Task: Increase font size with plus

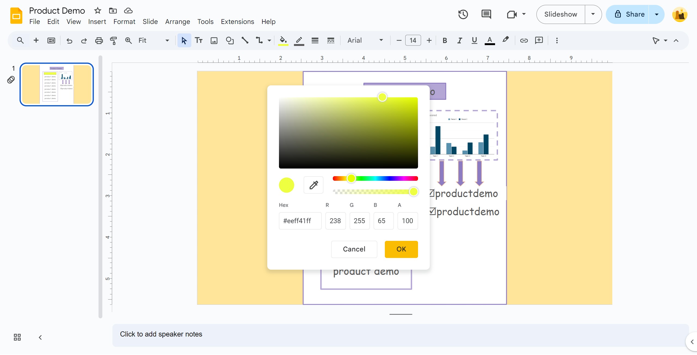Action: pos(429,41)
